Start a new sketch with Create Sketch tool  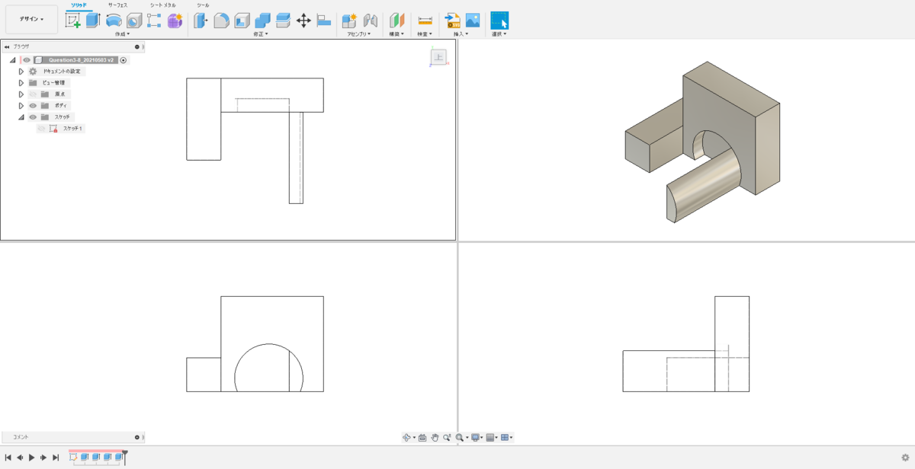pos(73,21)
